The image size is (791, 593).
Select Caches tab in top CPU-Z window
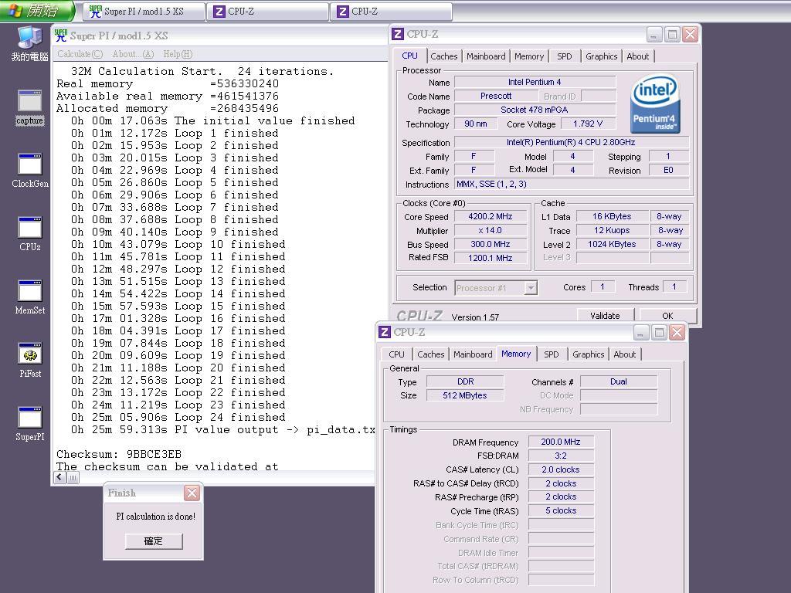[444, 56]
